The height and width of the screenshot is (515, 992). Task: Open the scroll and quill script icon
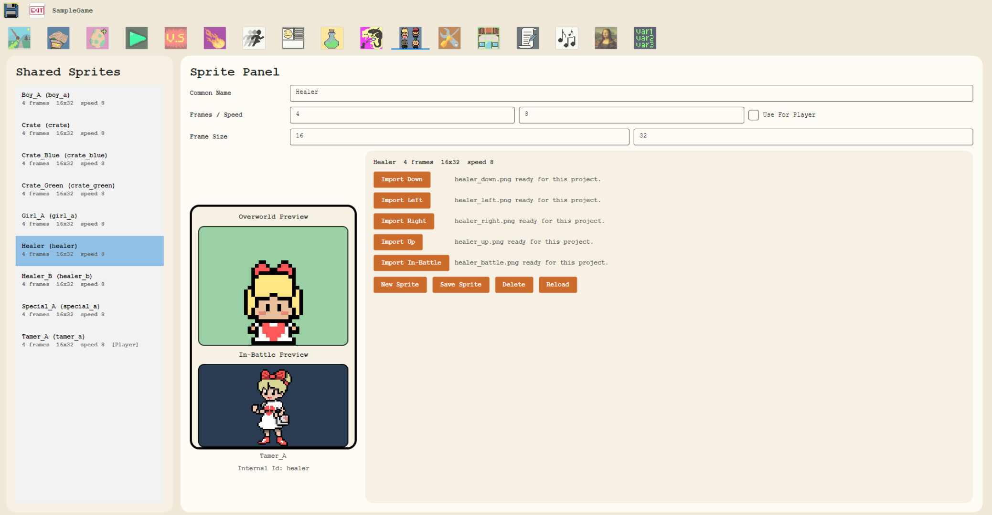point(528,38)
